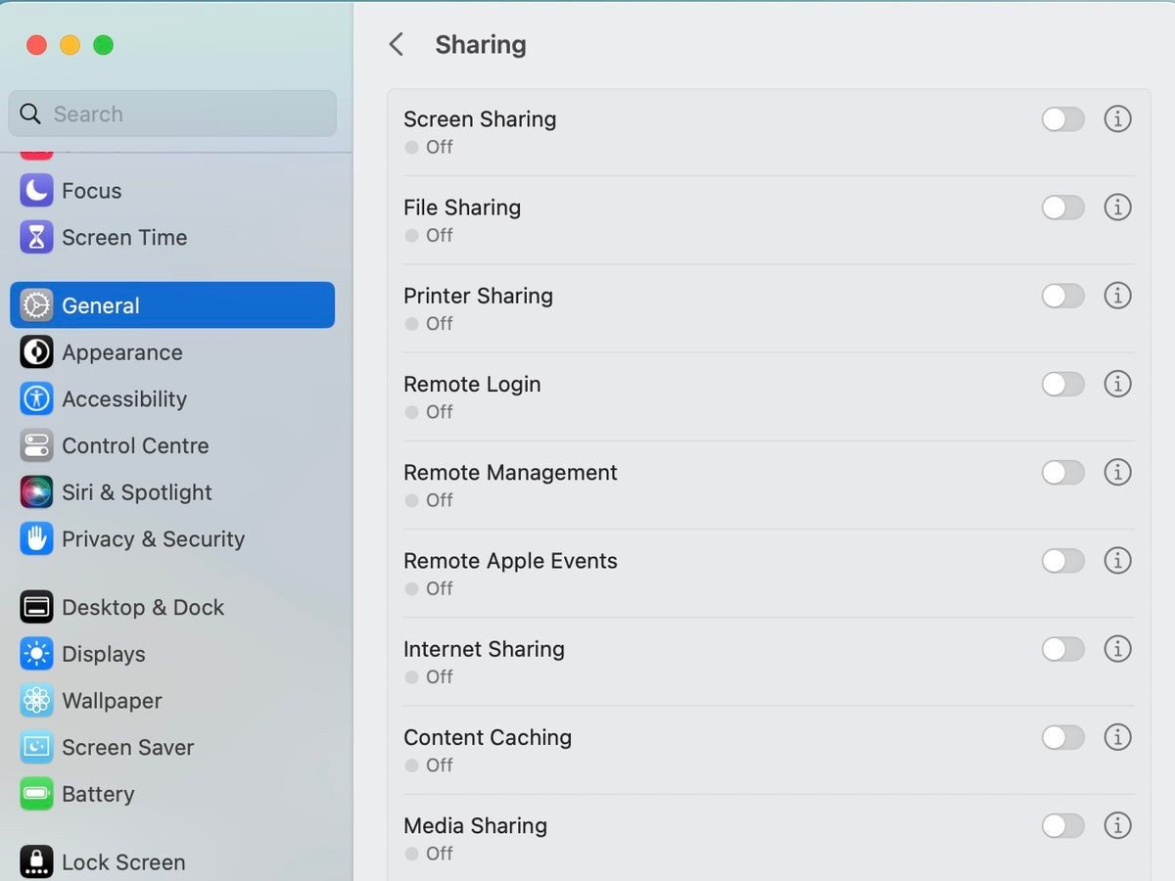Screen dimensions: 1175x881
Task: Click the Internet Sharing label
Action: pyautogui.click(x=484, y=650)
